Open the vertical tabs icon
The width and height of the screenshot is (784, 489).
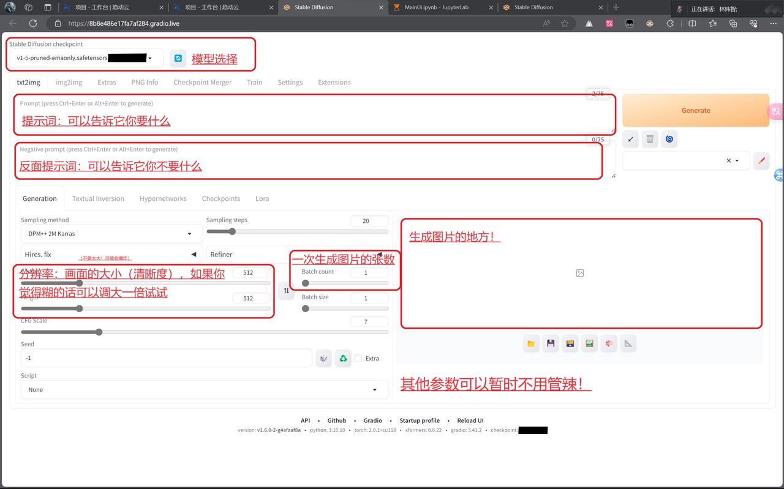click(x=48, y=7)
